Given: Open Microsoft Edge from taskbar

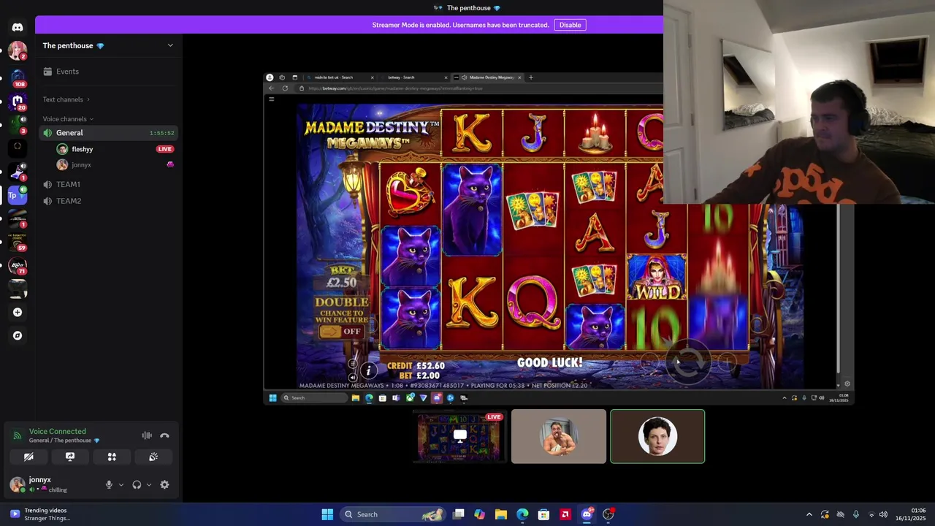Looking at the screenshot, I should click(x=522, y=514).
